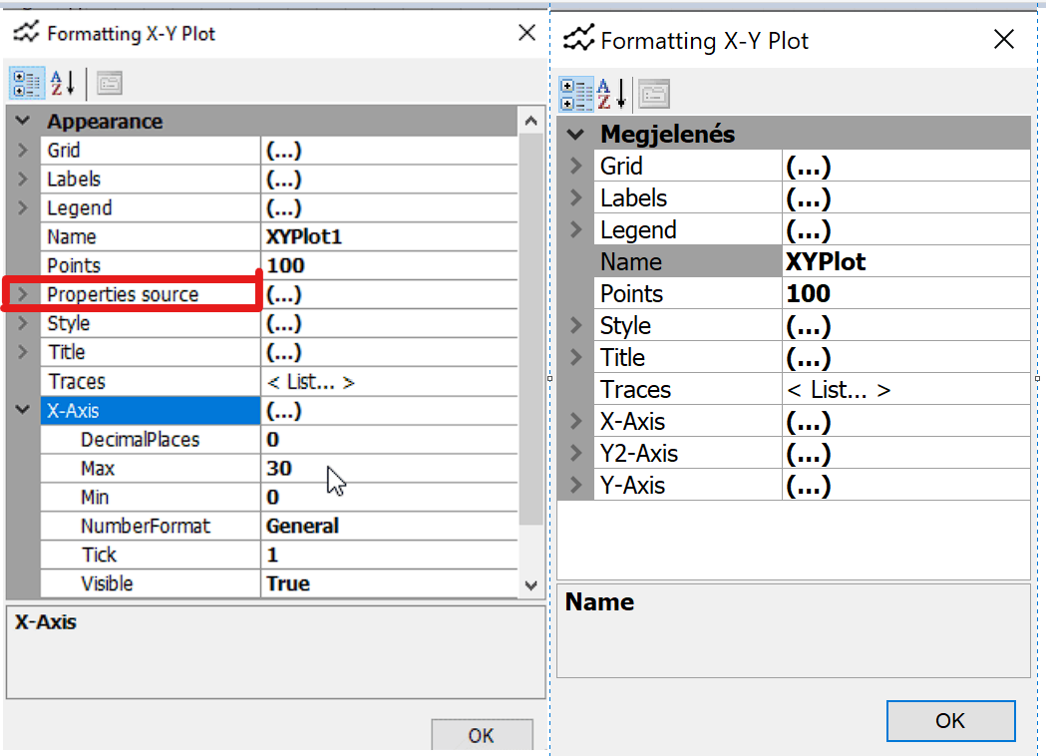Open NumberFormat value General
This screenshot has width=1046, height=756.
pyautogui.click(x=389, y=526)
